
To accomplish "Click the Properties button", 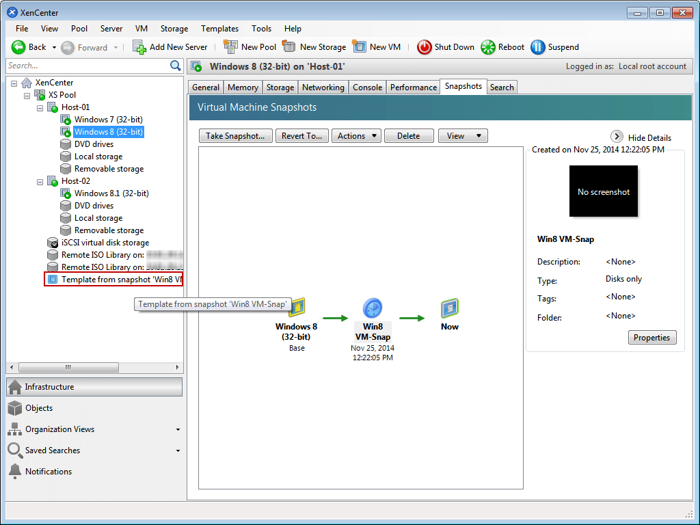I will (651, 338).
